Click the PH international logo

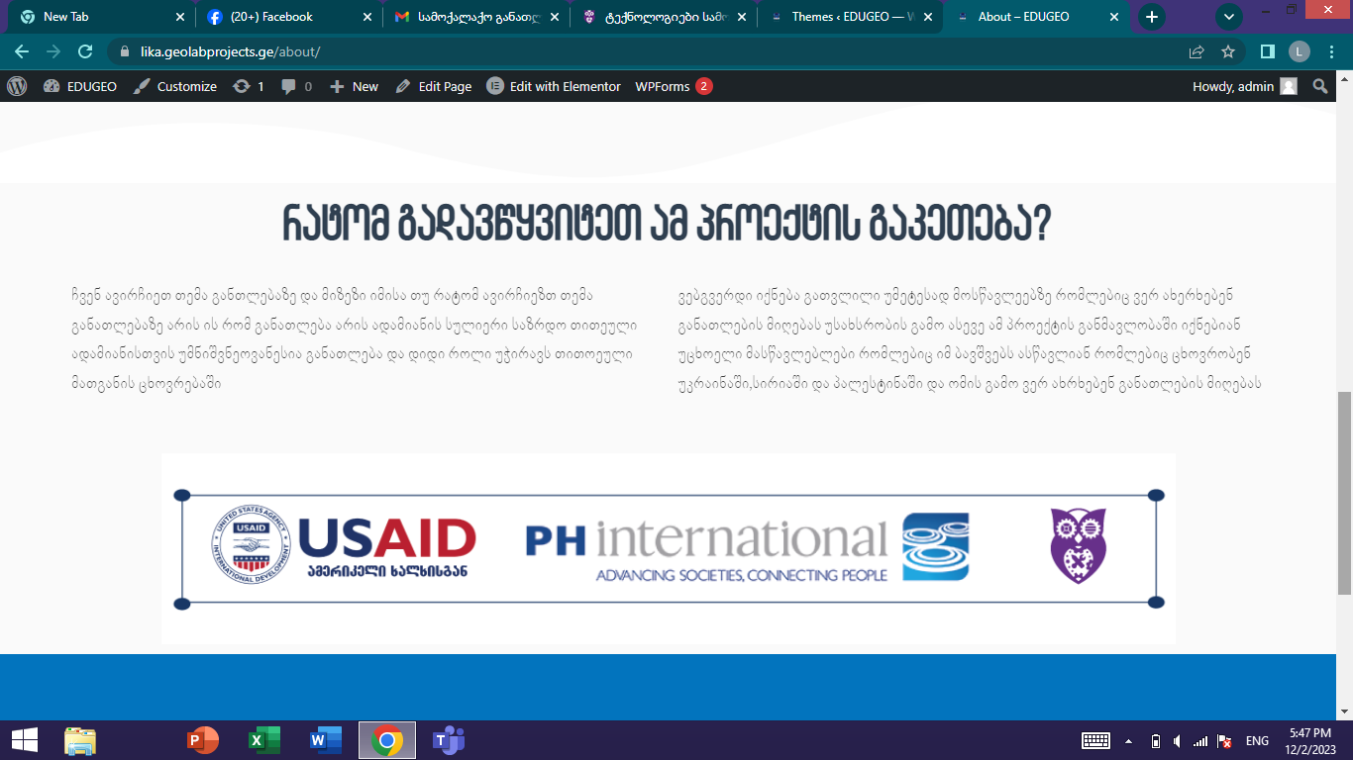747,547
